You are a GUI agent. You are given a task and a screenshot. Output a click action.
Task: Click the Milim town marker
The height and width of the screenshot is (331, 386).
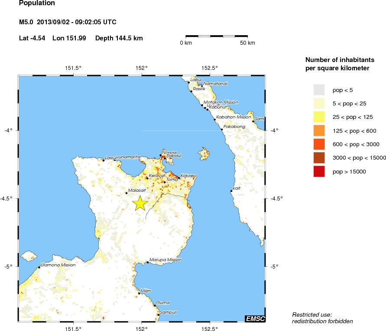tap(139, 294)
